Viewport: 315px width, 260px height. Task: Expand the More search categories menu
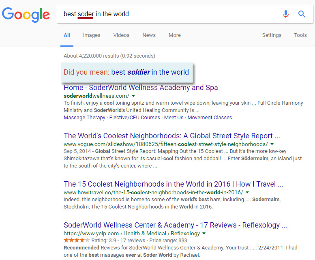pyautogui.click(x=175, y=35)
